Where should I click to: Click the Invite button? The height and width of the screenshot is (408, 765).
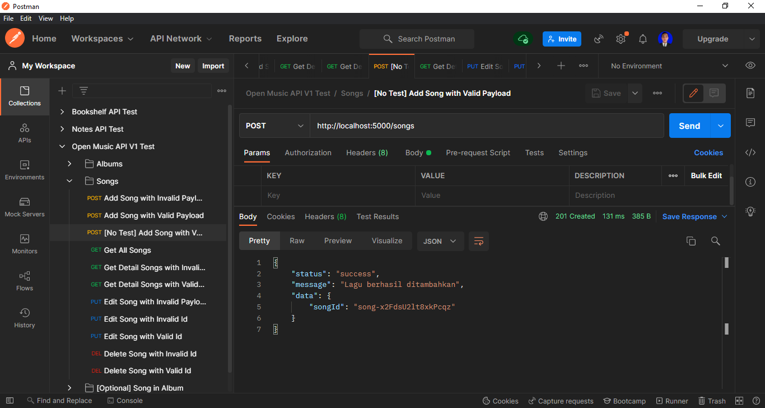click(562, 39)
